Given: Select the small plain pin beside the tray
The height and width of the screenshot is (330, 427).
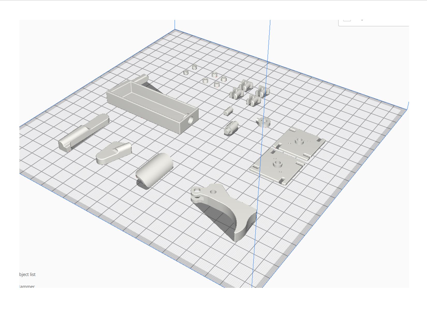Looking at the screenshot, I should (x=228, y=111).
